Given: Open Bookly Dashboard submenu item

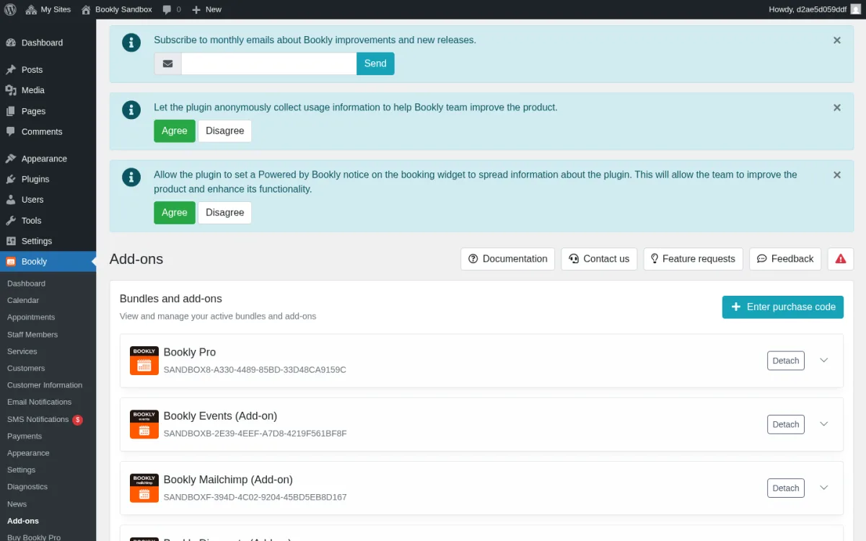Looking at the screenshot, I should pos(26,283).
